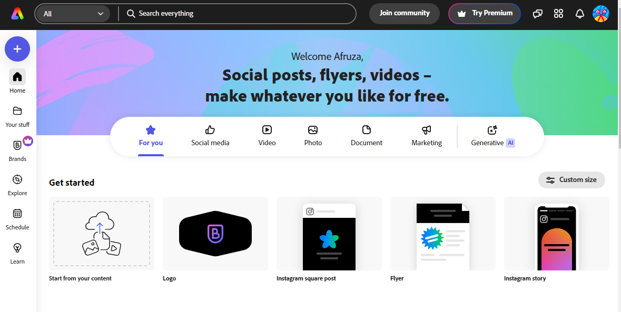This screenshot has height=312, width=621.
Task: Navigate to Home in the sidebar
Action: (17, 80)
